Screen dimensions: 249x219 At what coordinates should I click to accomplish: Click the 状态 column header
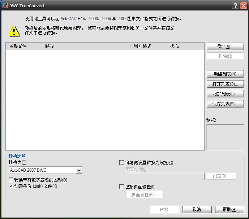pyautogui.click(x=185, y=46)
